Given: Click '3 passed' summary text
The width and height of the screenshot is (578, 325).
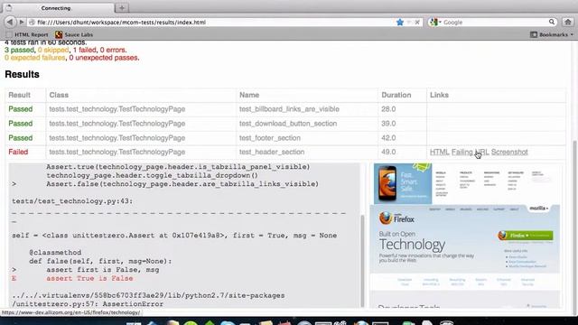Looking at the screenshot, I should coord(19,50).
